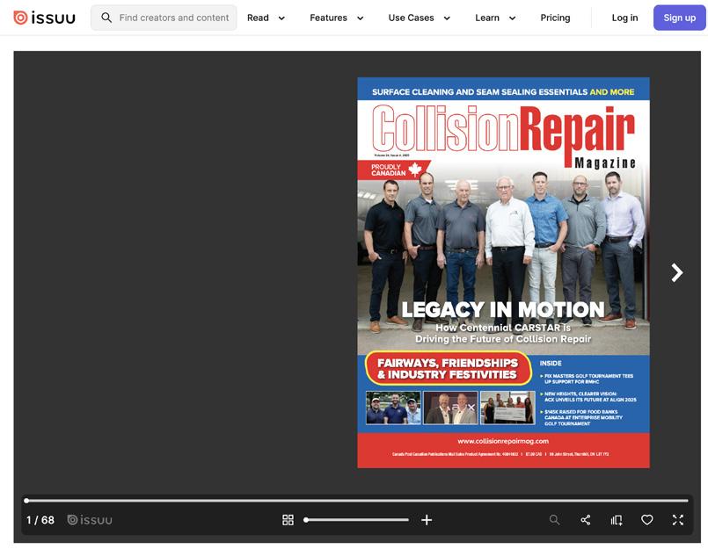
Task: Focus the Find creators and content field
Action: [x=164, y=18]
